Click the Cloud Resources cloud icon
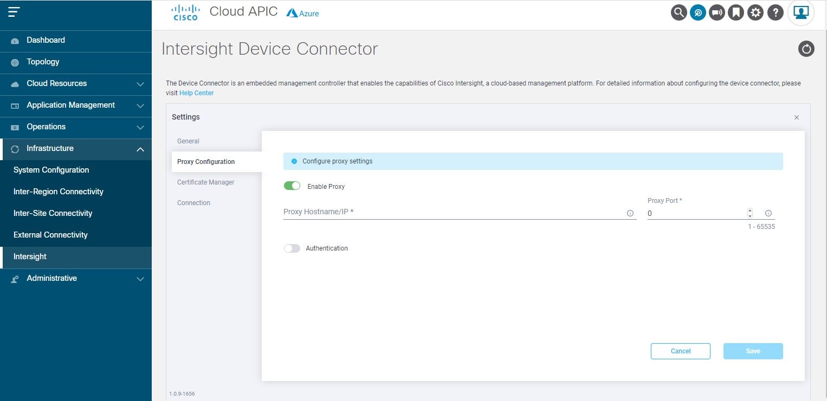 15,84
